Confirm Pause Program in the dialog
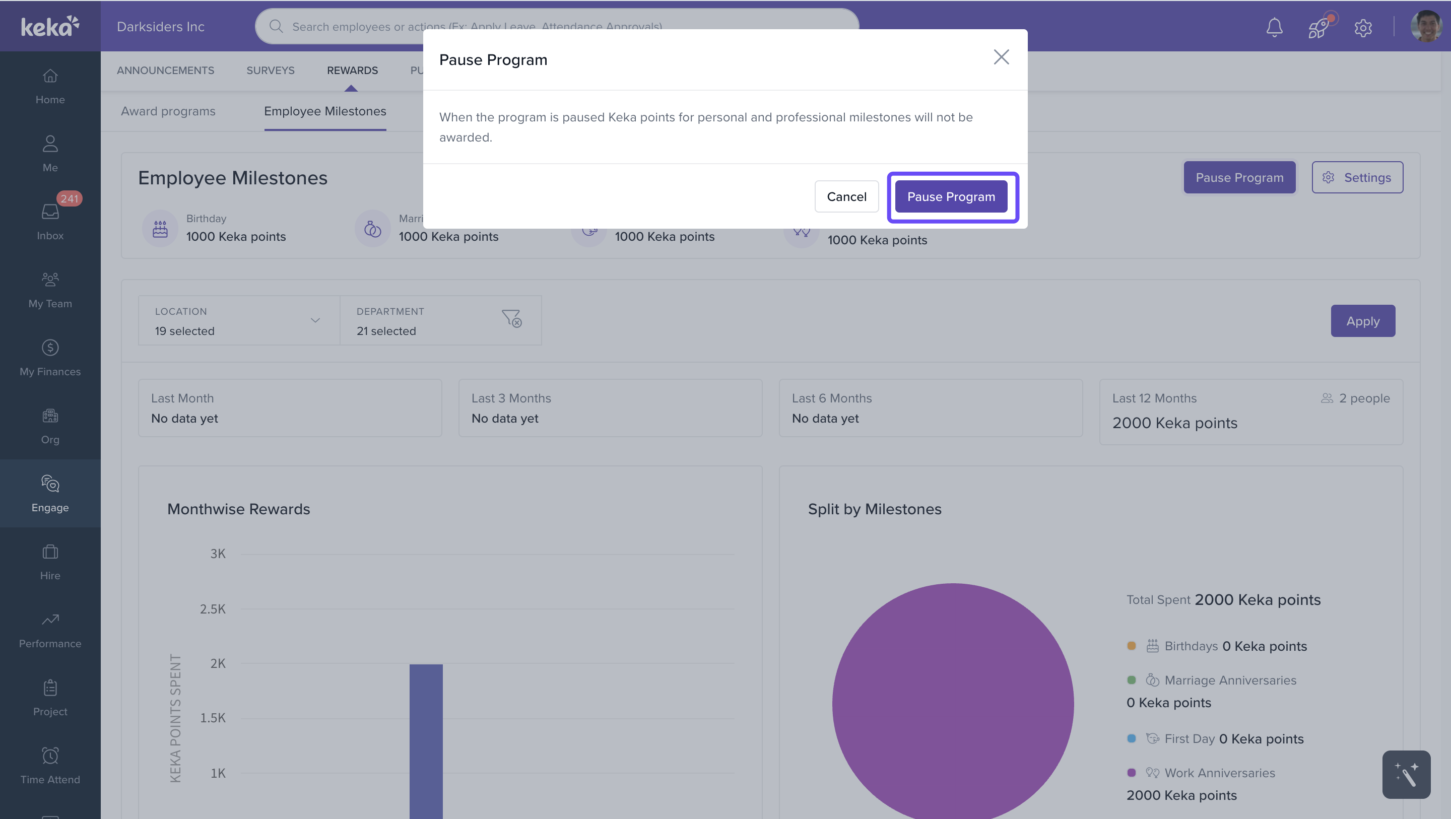The image size is (1451, 819). 951,196
